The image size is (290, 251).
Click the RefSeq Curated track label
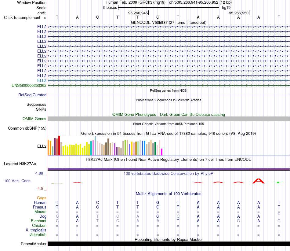tap(32, 95)
